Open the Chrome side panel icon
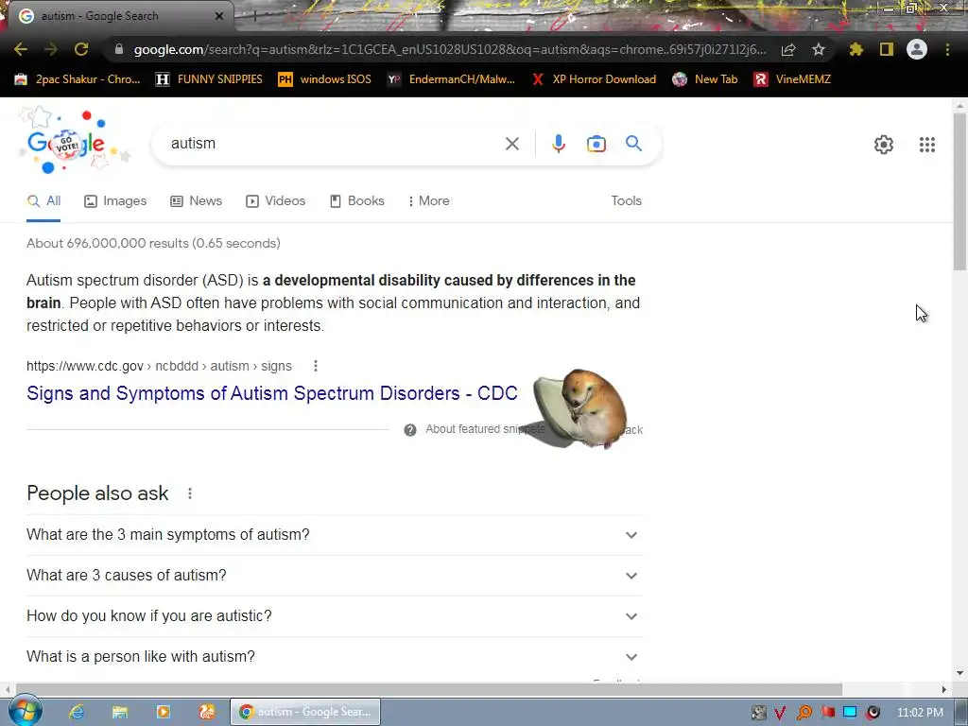968x726 pixels. pyautogui.click(x=887, y=49)
